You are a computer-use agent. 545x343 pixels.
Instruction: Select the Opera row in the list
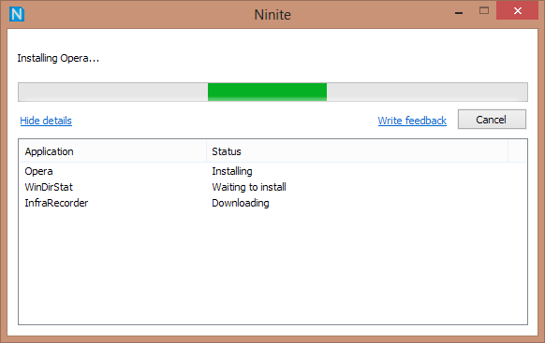pos(272,171)
